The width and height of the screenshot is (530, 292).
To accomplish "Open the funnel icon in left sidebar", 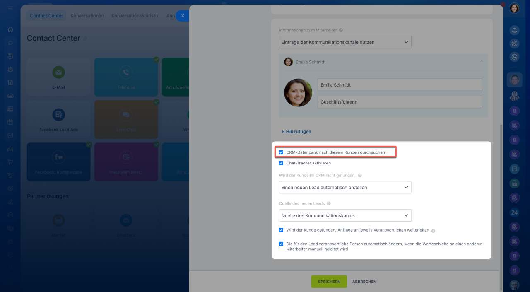I will [x=10, y=175].
